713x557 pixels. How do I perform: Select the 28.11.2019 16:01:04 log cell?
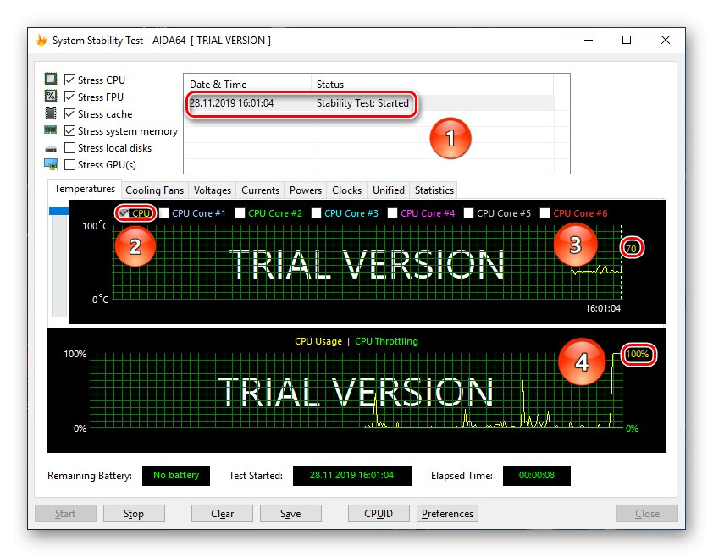pos(231,103)
